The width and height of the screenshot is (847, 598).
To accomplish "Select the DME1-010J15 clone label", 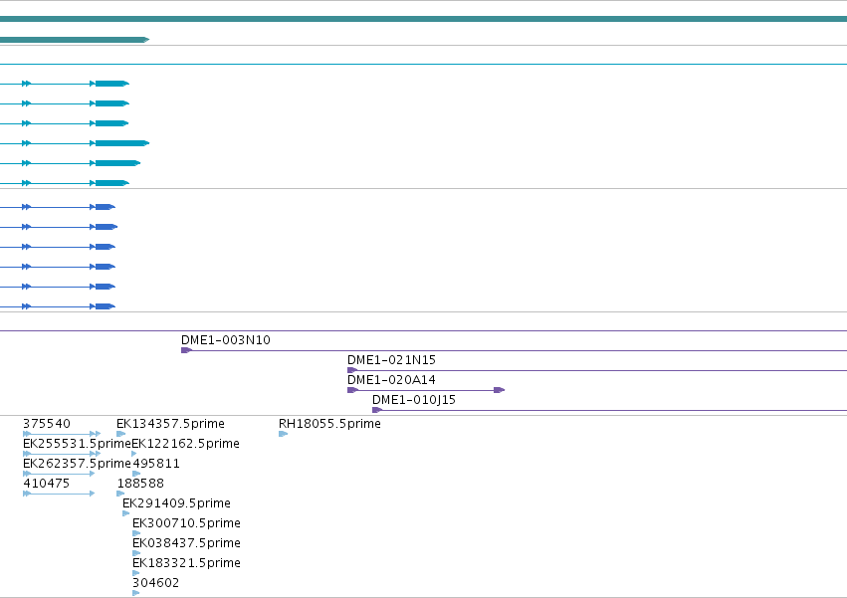I will pyautogui.click(x=414, y=400).
